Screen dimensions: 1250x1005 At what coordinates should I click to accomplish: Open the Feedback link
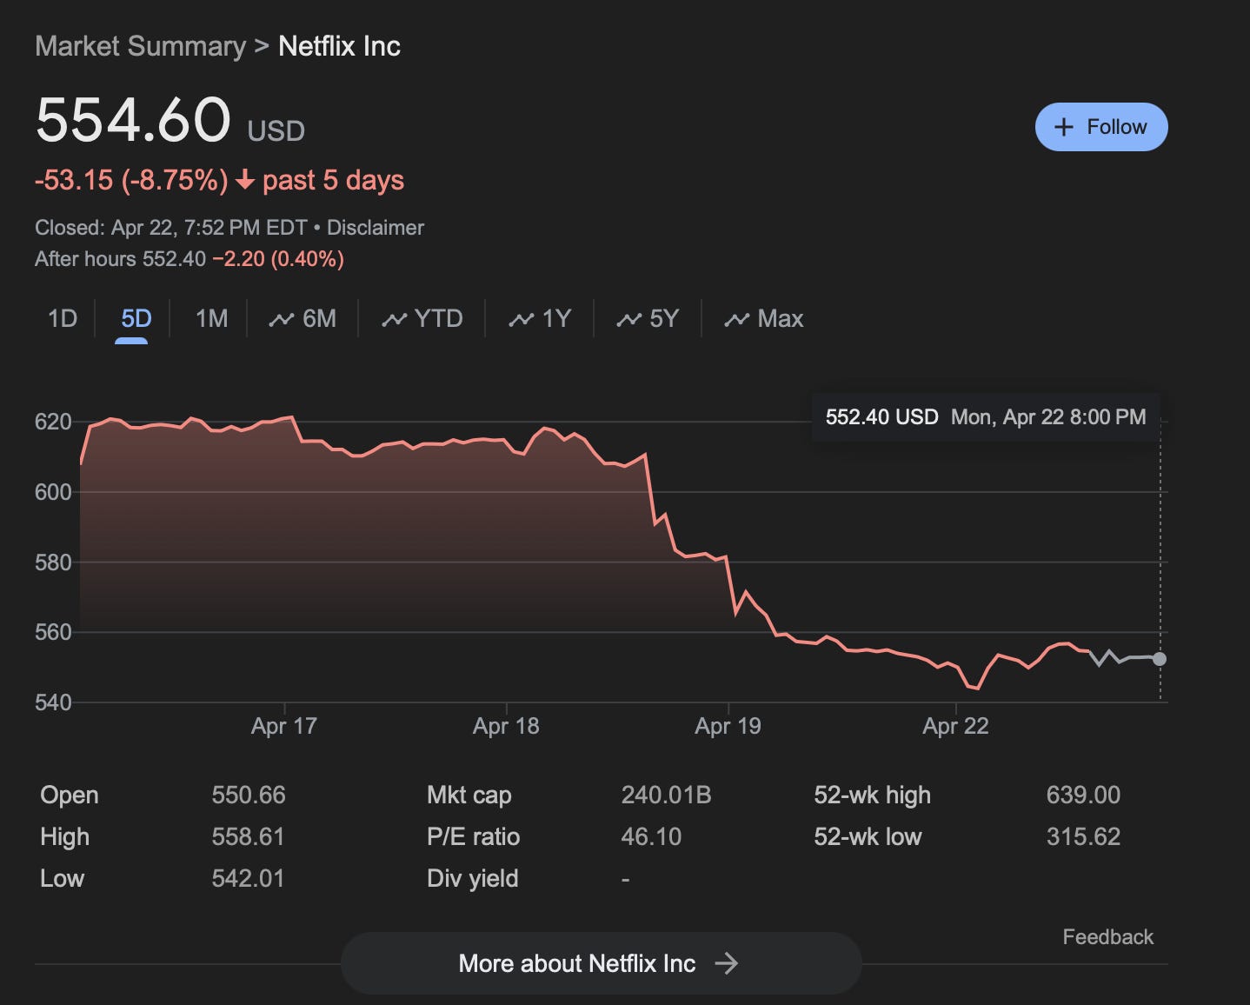click(1107, 937)
